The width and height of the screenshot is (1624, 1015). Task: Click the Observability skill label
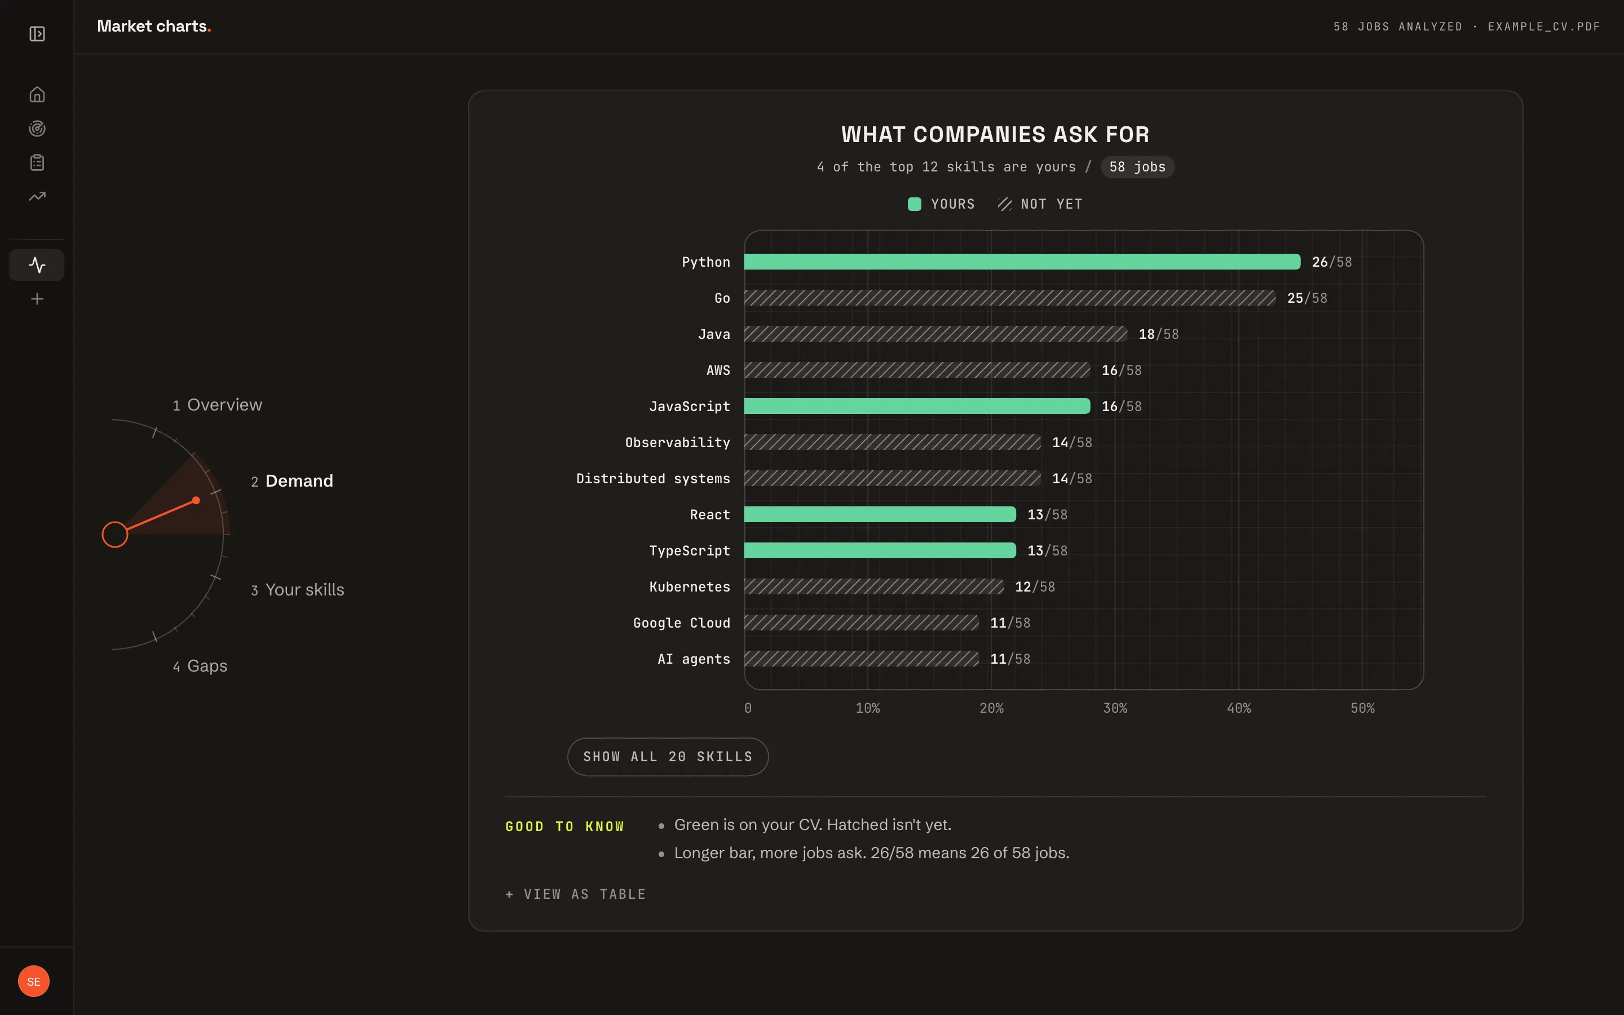click(677, 443)
